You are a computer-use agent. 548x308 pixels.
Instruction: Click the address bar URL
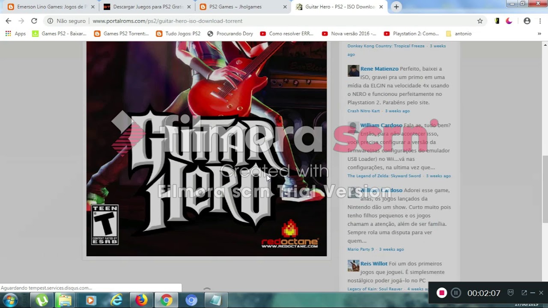click(x=167, y=21)
